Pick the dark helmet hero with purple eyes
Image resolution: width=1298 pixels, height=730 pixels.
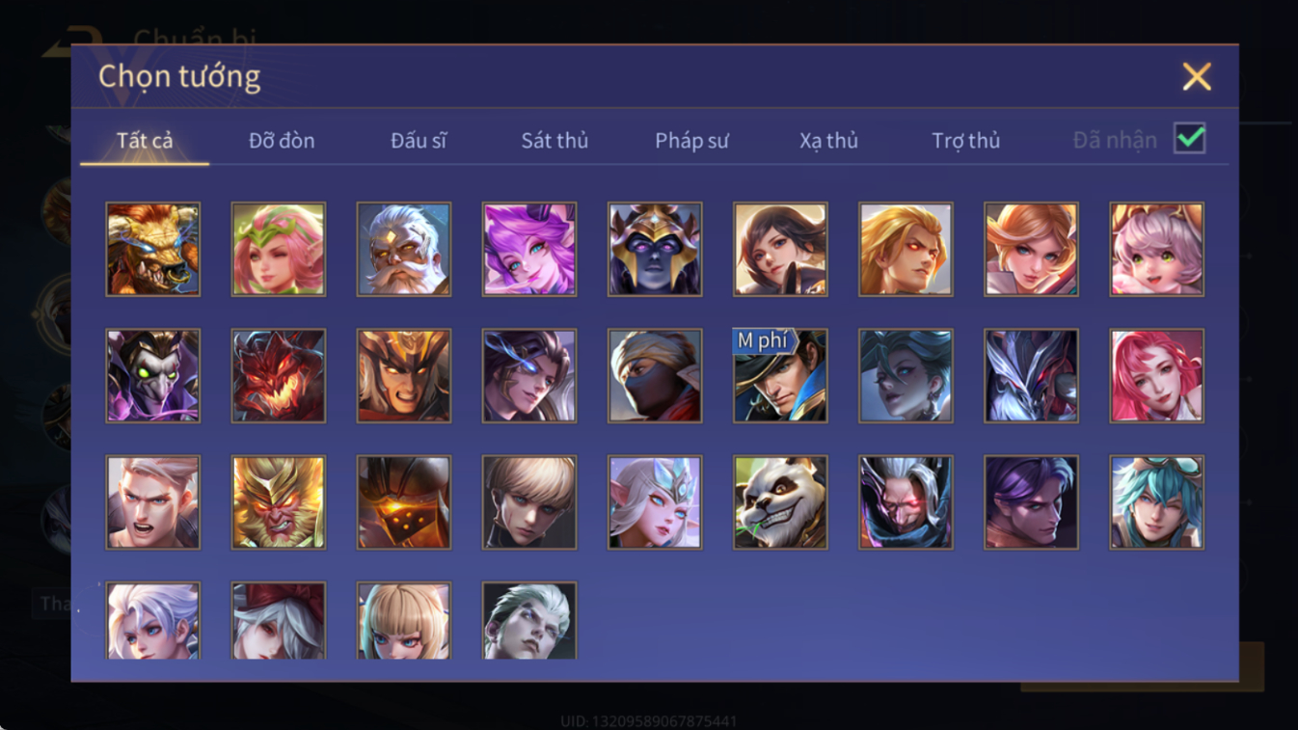point(655,249)
